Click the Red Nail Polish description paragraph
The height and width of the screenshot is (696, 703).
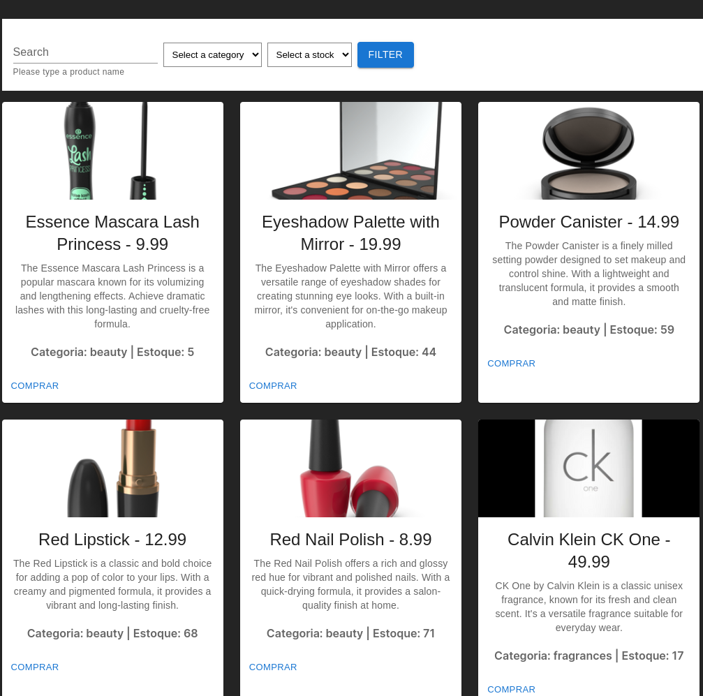[x=350, y=584]
